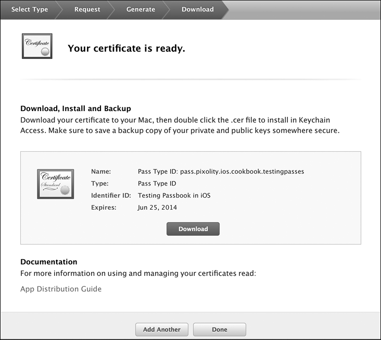This screenshot has height=340, width=381.
Task: Go to the Select Type step
Action: pos(29,9)
